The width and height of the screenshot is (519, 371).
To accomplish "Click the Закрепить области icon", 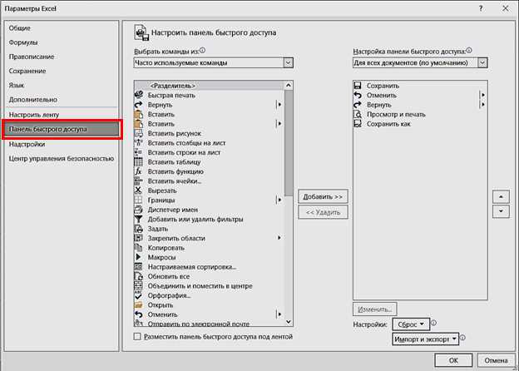I will point(138,238).
